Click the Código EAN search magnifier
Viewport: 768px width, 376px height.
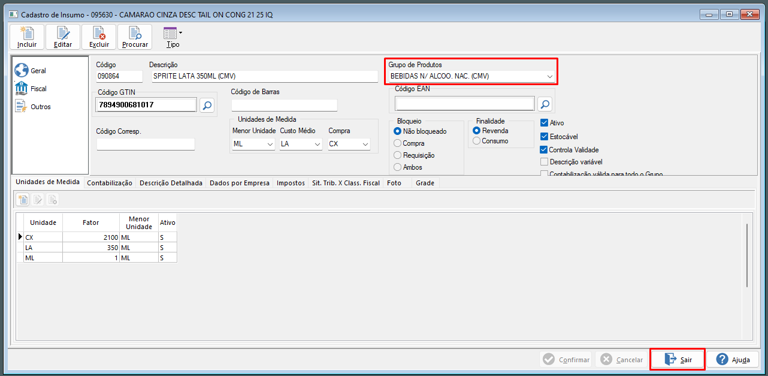point(545,104)
